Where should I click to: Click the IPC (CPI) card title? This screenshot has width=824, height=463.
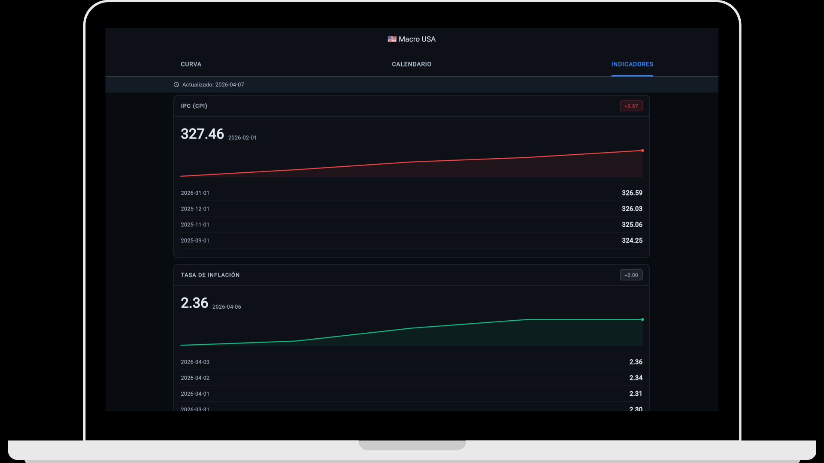[194, 106]
